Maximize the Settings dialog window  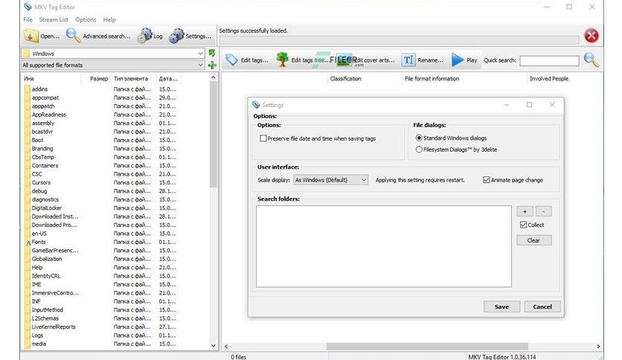(529, 105)
